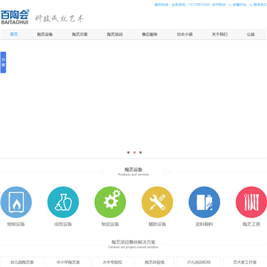Open the blue 泥料釉料 materials icon

pyautogui.click(x=204, y=202)
